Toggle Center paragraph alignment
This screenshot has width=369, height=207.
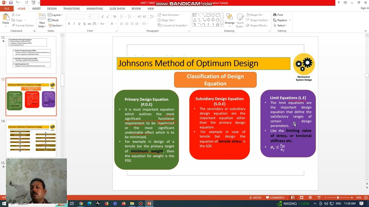click(127, 24)
